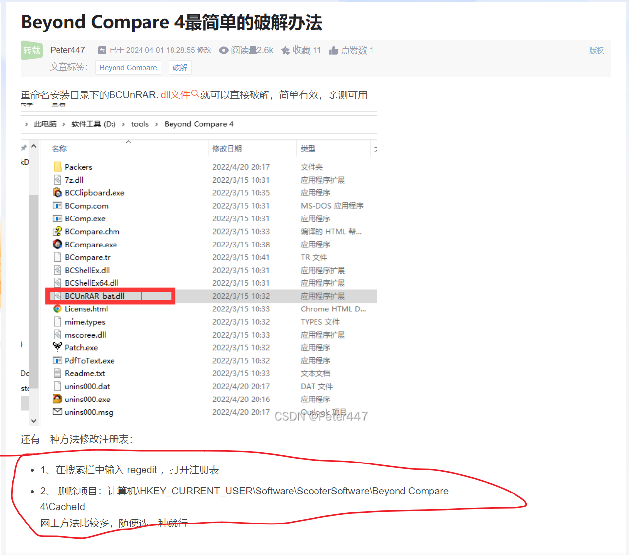This screenshot has height=555, width=629.
Task: Click the Chrome icon beside License.html
Action: 57,308
